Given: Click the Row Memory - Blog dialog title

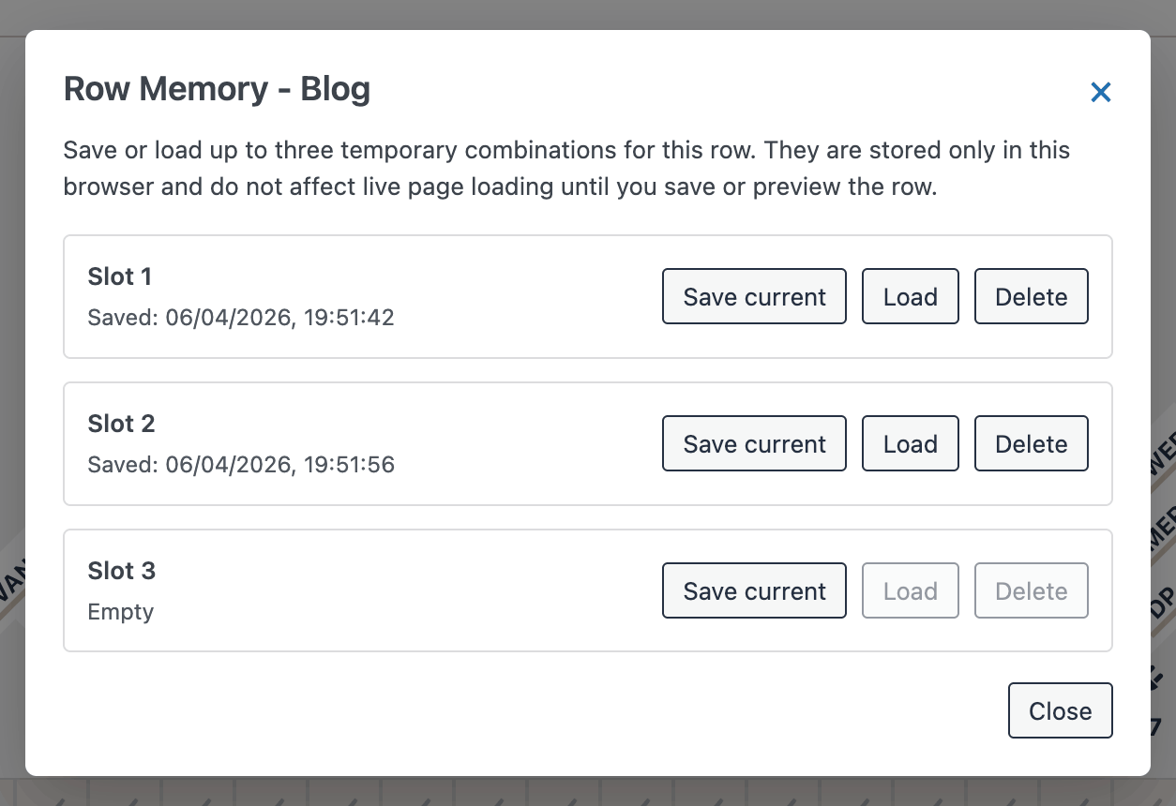Looking at the screenshot, I should click(x=217, y=89).
